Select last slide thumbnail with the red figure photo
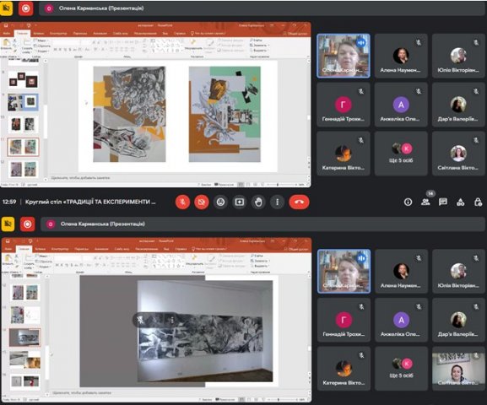Image resolution: width=487 pixels, height=405 pixels. pyautogui.click(x=25, y=381)
